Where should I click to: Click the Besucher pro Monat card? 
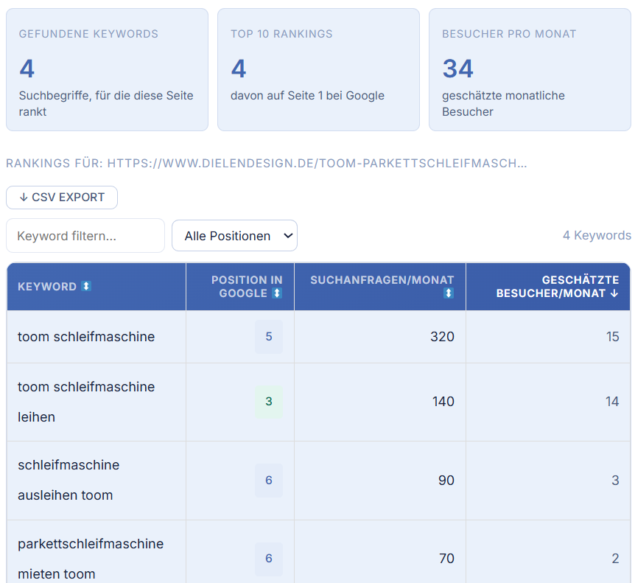[x=530, y=70]
